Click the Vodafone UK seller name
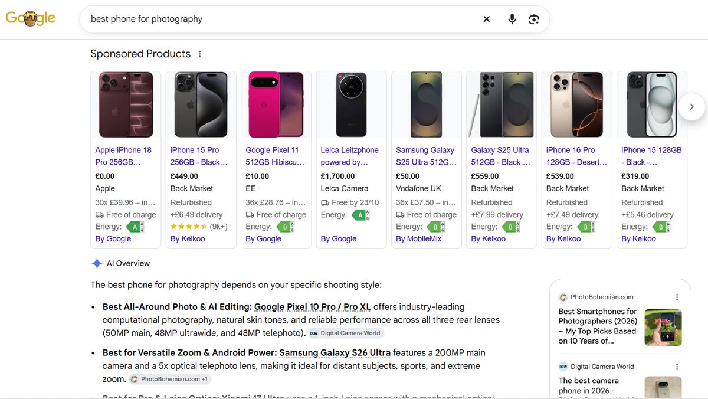The image size is (708, 399). [x=419, y=188]
